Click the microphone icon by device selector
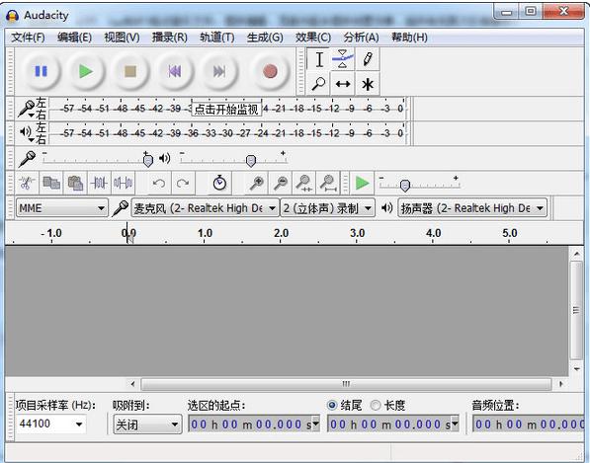 point(121,208)
